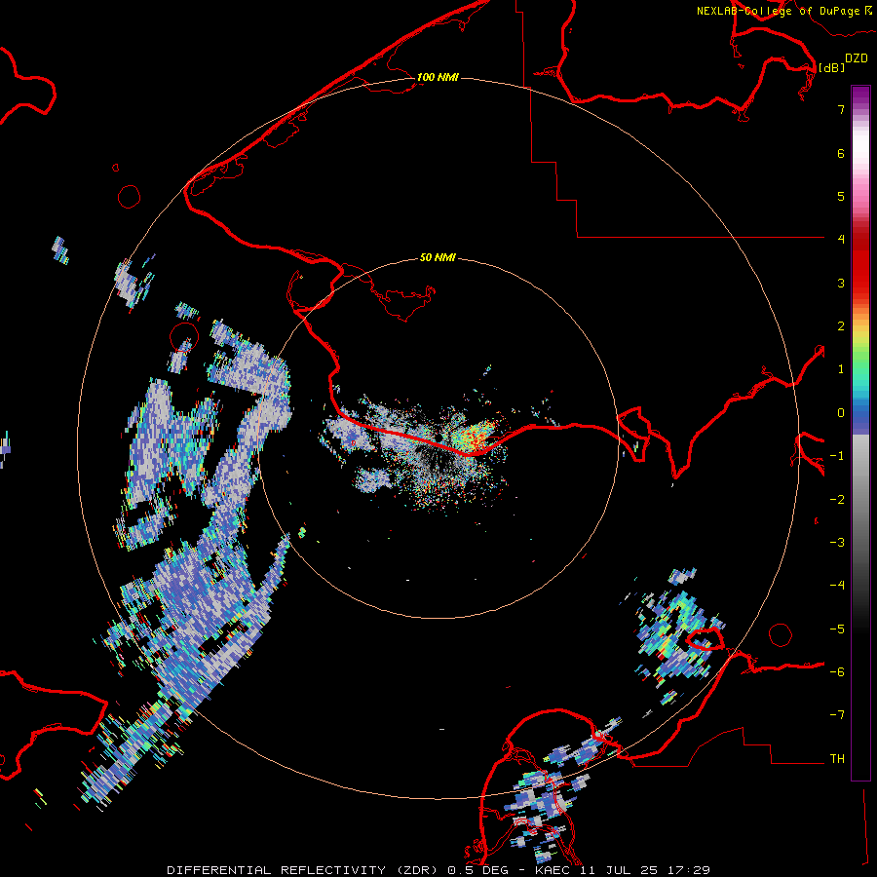Click the -1 value on ZDR scale
This screenshot has width=877, height=877.
[837, 456]
